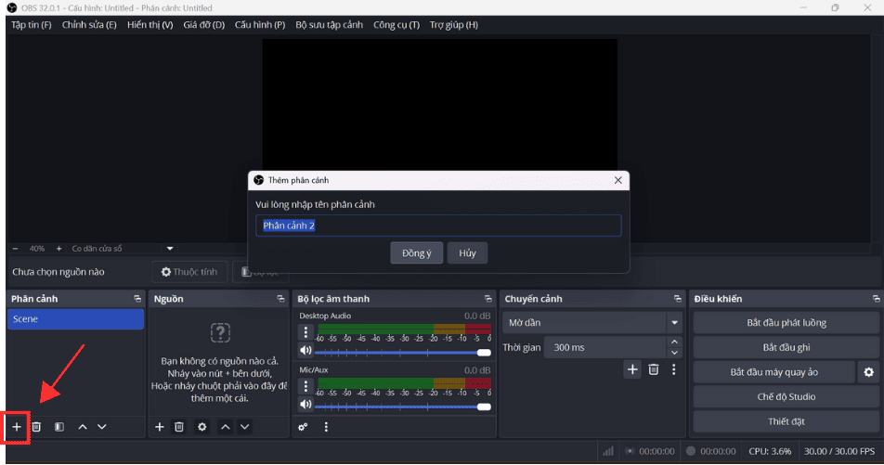Confirm with Đồng ý button
This screenshot has width=884, height=465.
coord(417,253)
